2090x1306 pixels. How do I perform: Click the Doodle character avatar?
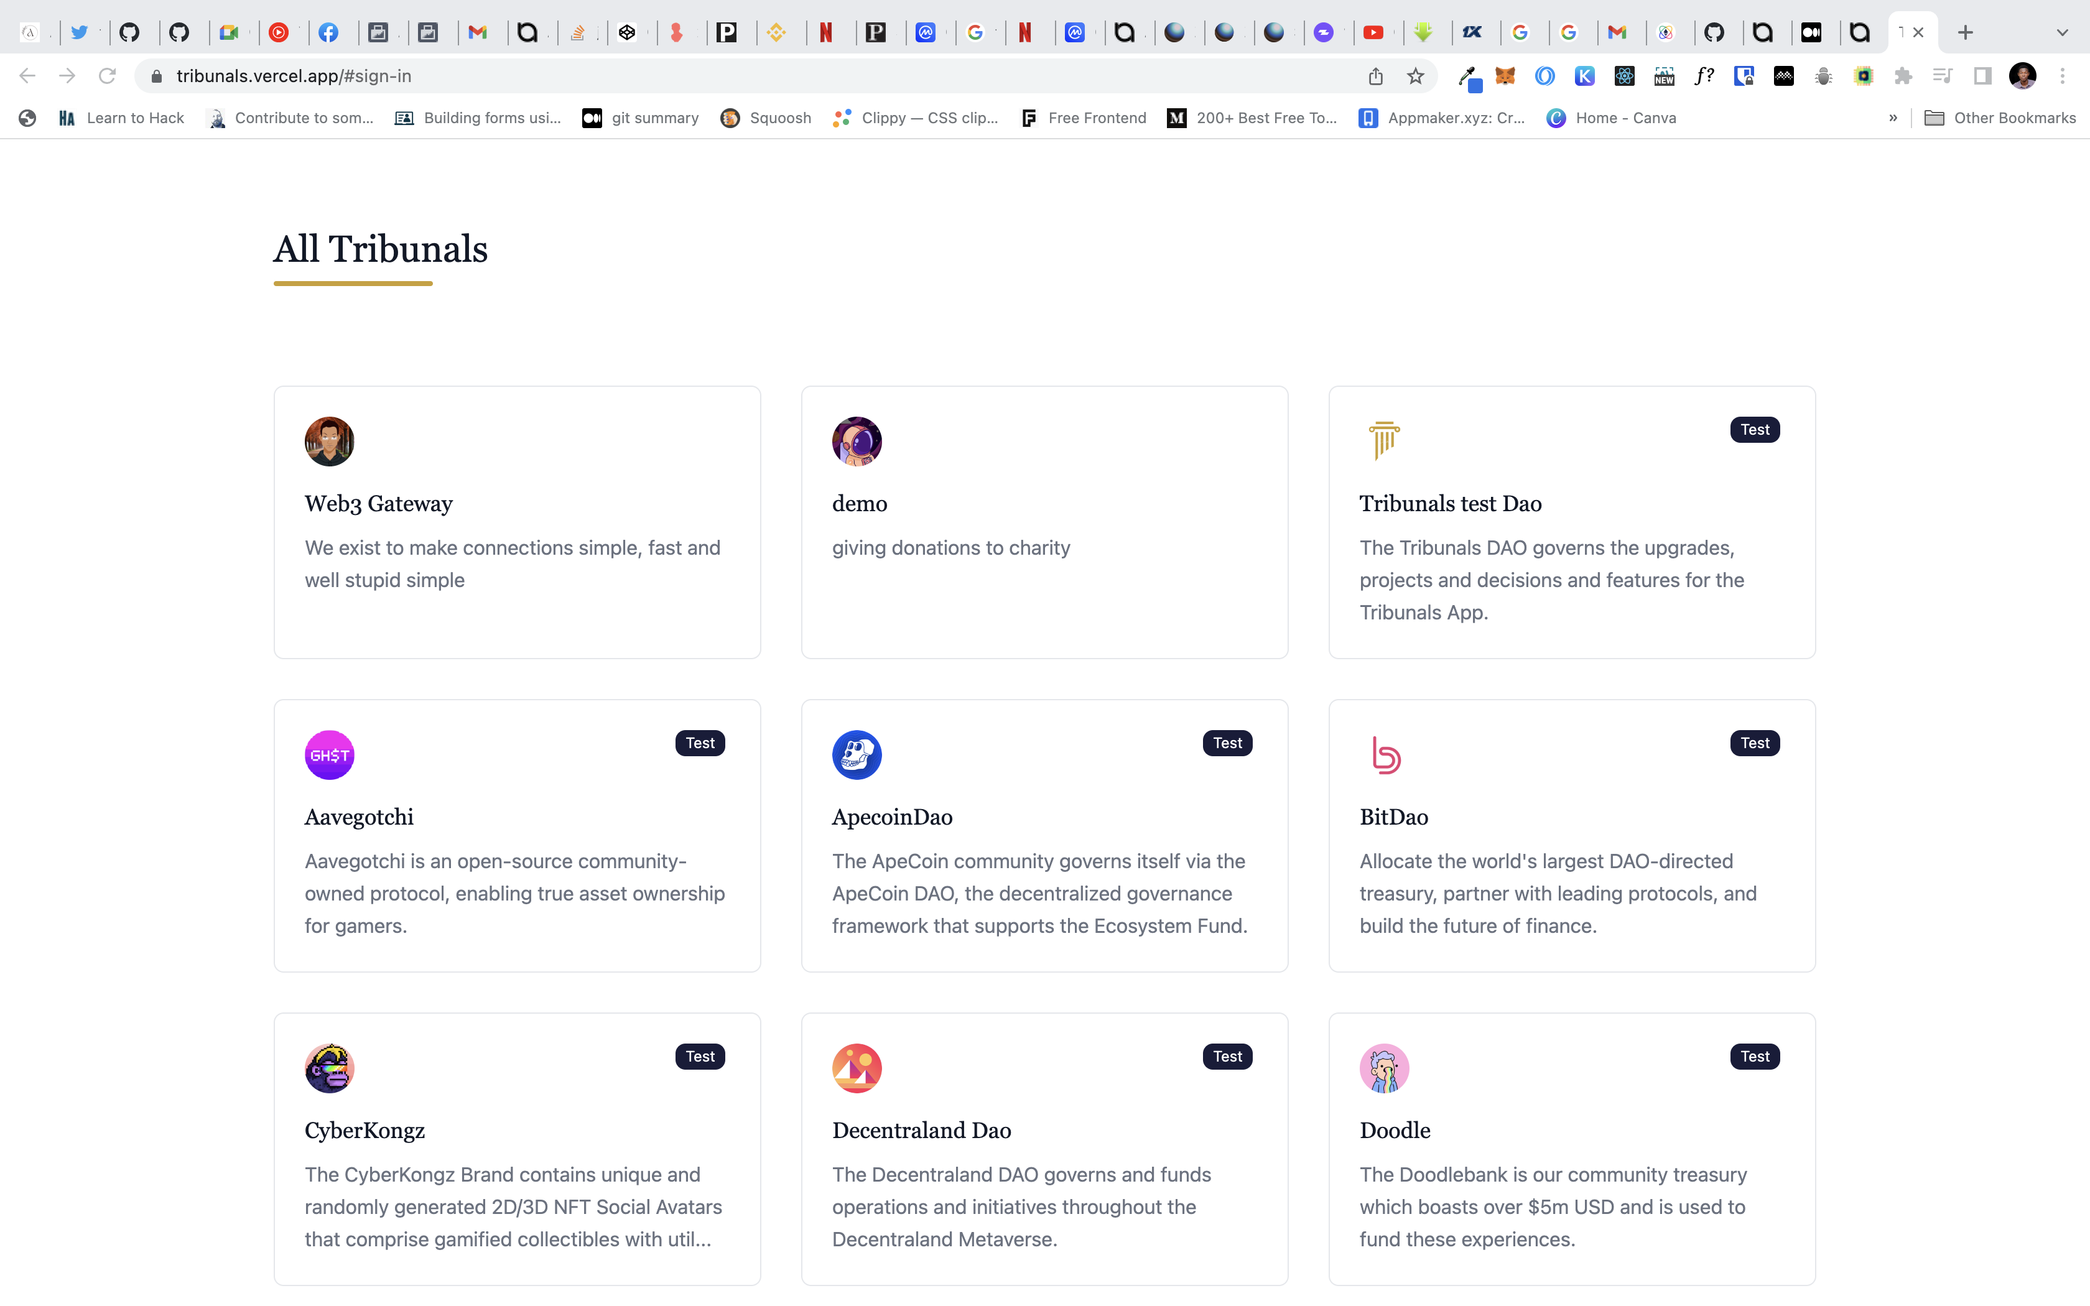click(1385, 1068)
